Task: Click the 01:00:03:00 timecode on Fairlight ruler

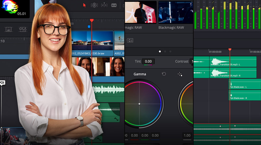Action: [215, 52]
